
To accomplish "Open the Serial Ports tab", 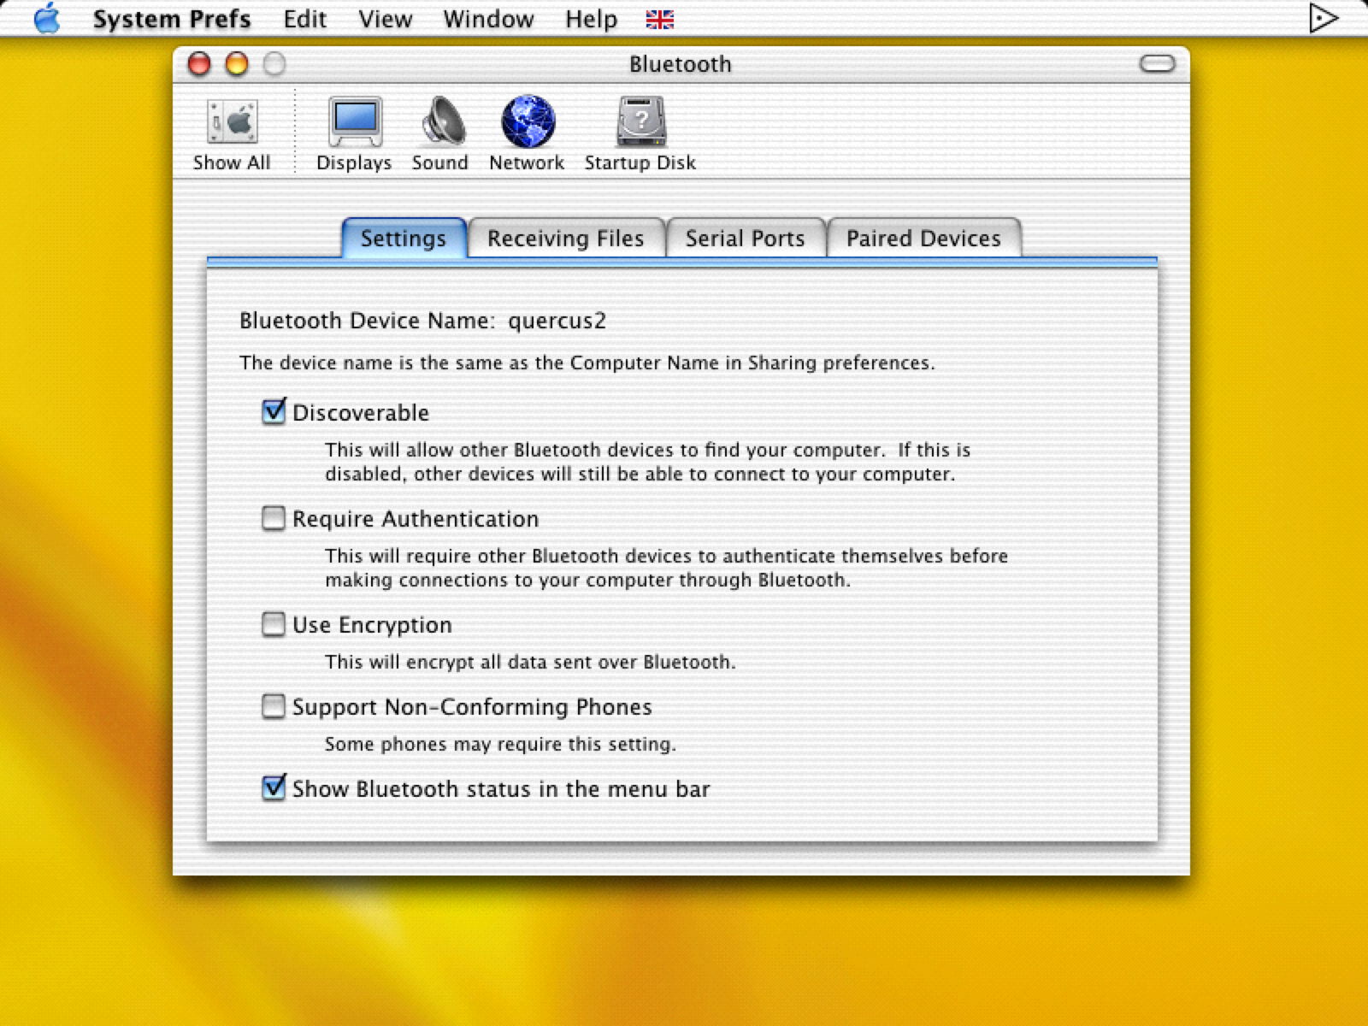I will tap(745, 239).
